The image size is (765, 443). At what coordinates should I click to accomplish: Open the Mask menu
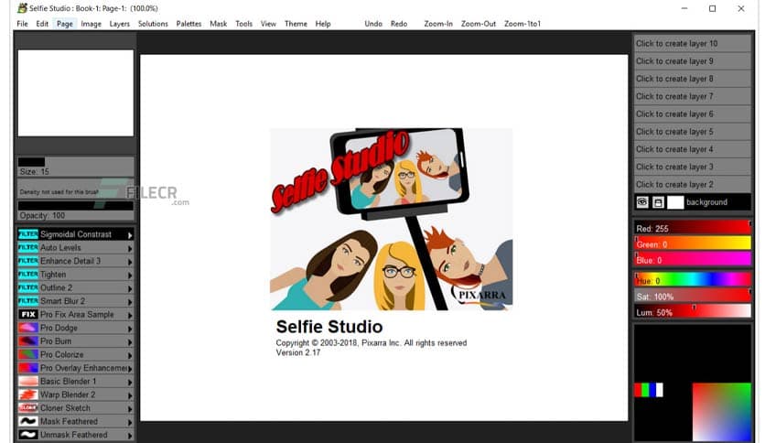[x=218, y=24]
